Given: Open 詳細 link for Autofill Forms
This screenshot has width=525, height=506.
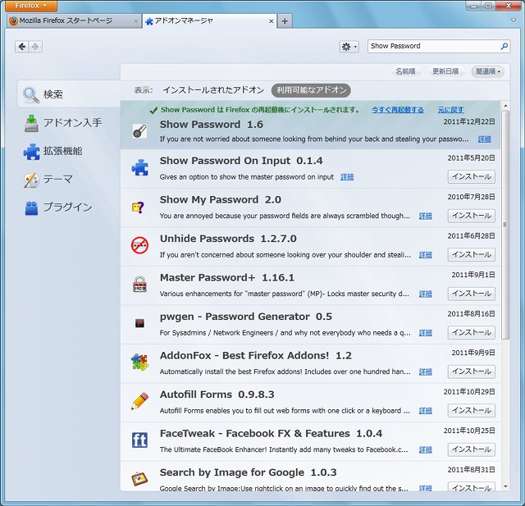Looking at the screenshot, I should (x=425, y=411).
